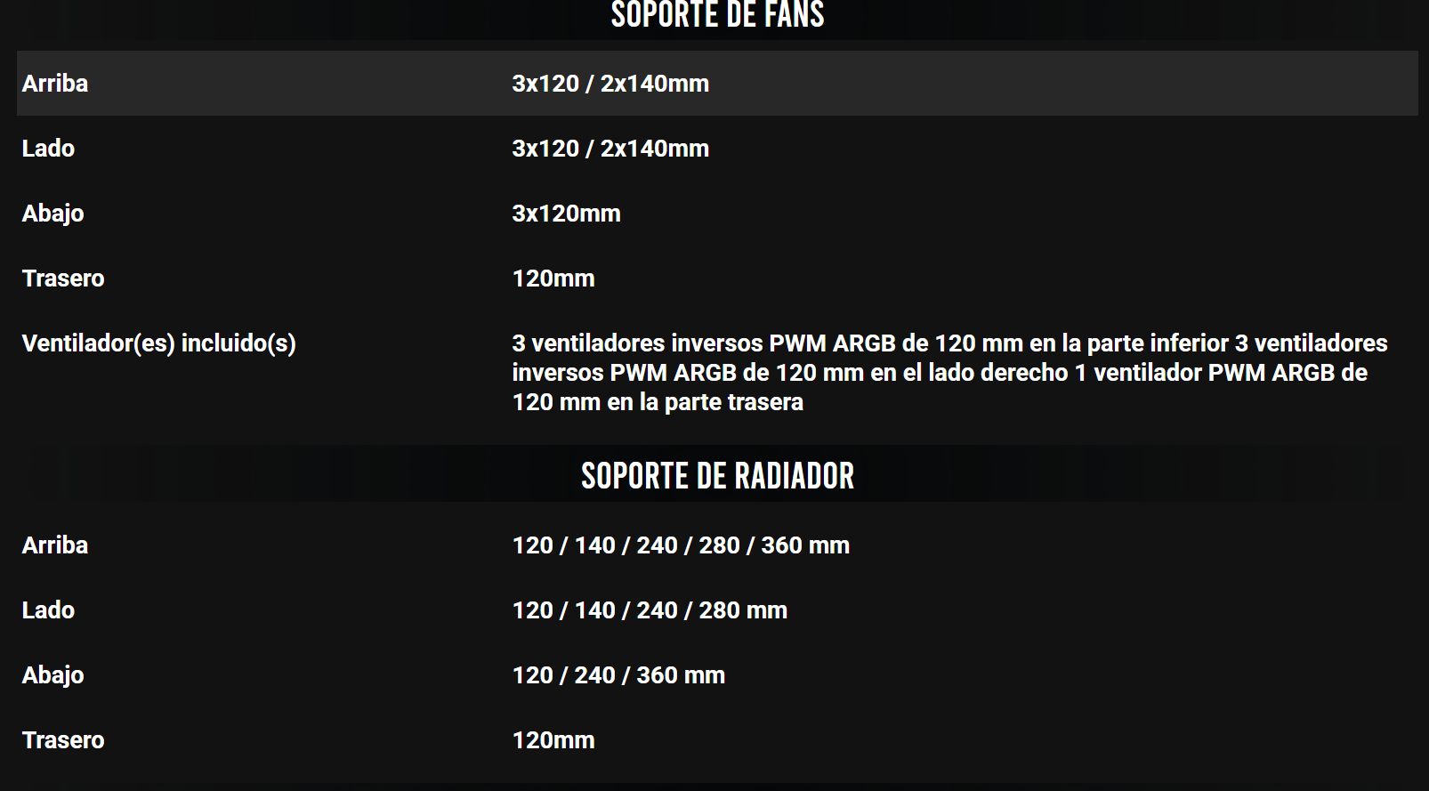Click the Ventilador(es) incluido(s) label

pos(159,343)
